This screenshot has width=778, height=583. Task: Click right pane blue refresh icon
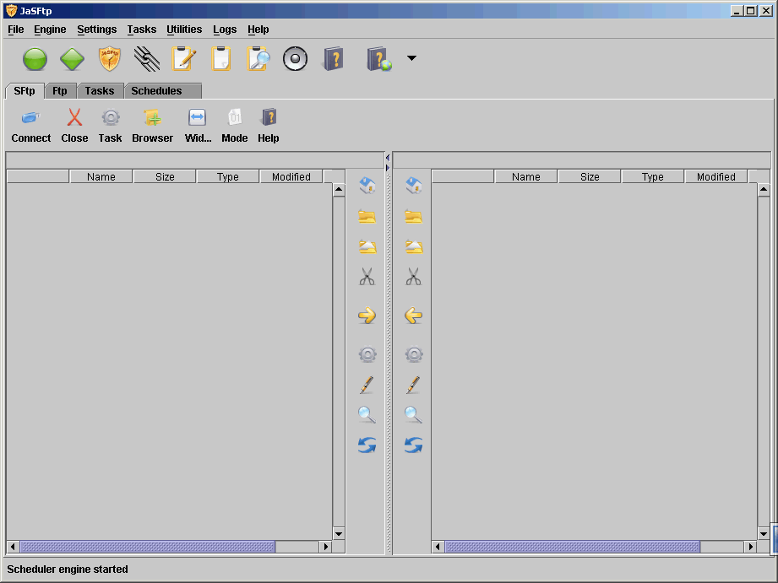pos(414,445)
